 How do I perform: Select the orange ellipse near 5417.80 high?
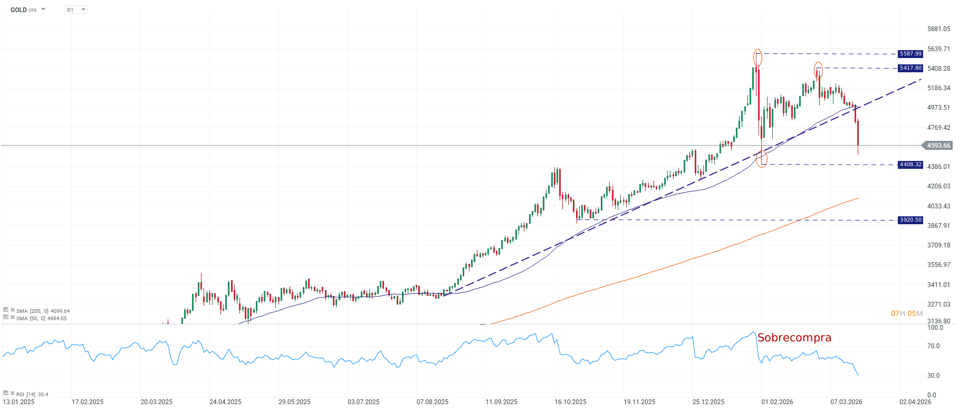point(818,70)
